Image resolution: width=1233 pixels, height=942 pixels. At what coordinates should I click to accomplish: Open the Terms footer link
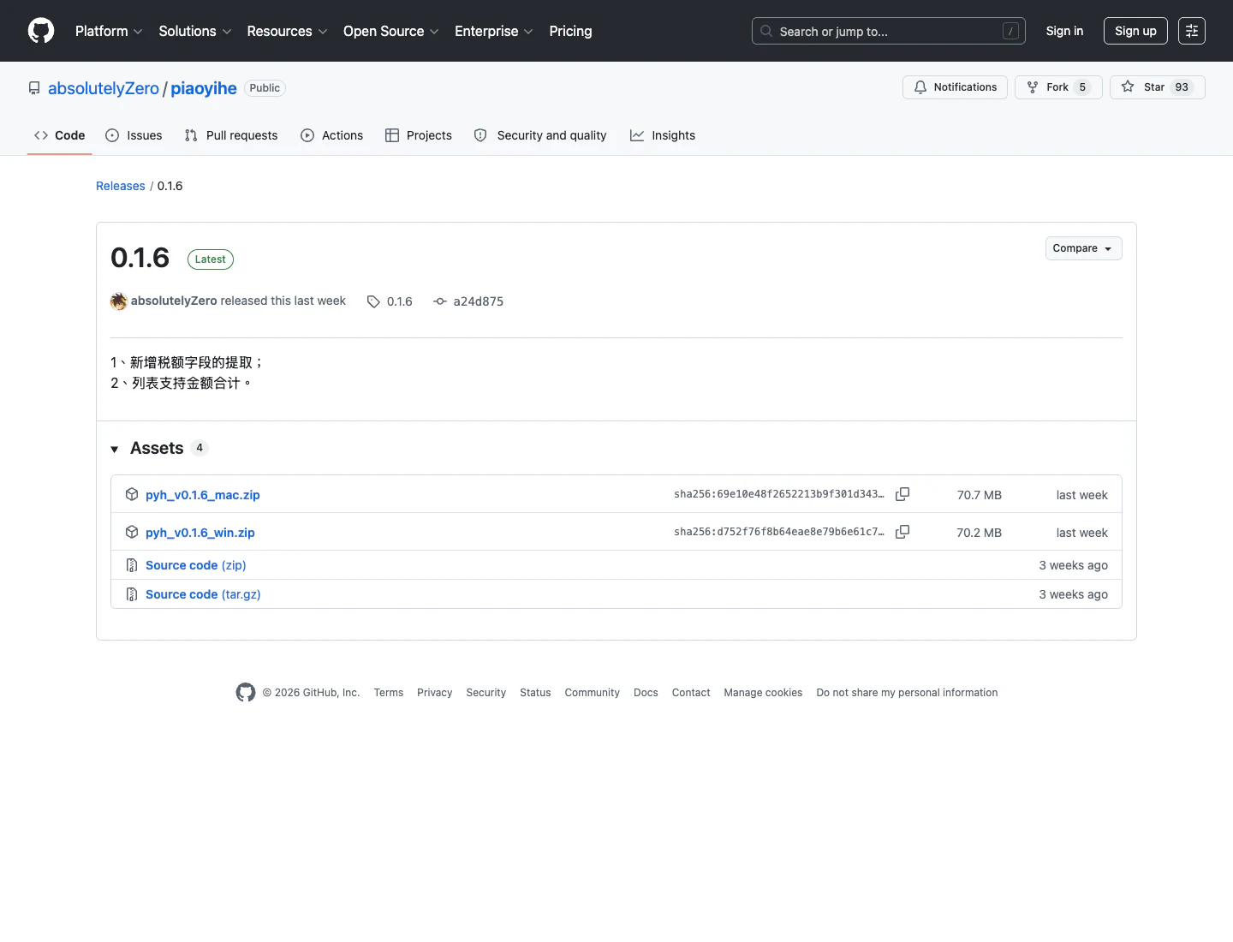(389, 693)
